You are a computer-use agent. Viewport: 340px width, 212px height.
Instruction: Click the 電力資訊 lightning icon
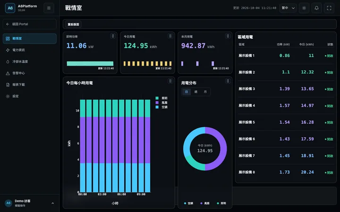(x=8, y=50)
